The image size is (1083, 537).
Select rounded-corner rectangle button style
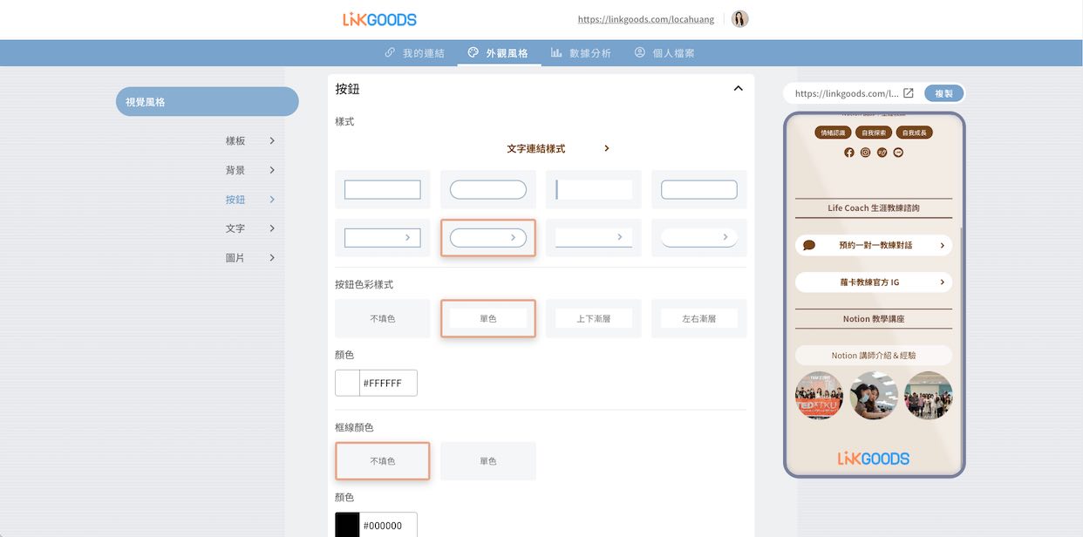point(699,189)
